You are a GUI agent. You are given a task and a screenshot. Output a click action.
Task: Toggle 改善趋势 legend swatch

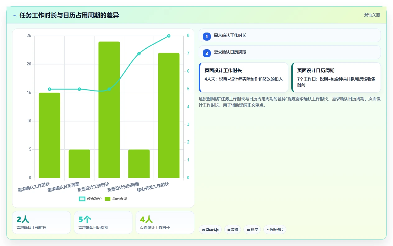[x=82, y=199]
